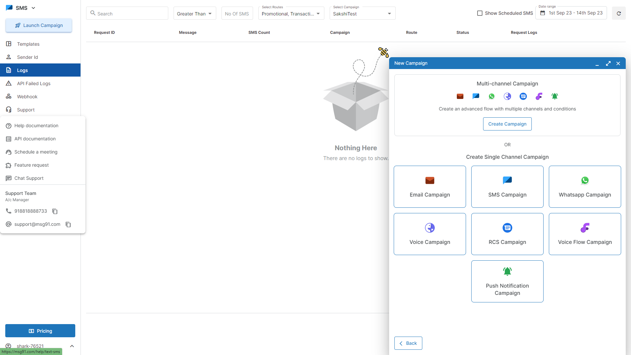Expand the SMS product switcher
The height and width of the screenshot is (355, 631).
coord(33,8)
